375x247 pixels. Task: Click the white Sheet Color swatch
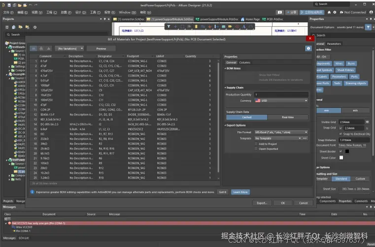341,157
